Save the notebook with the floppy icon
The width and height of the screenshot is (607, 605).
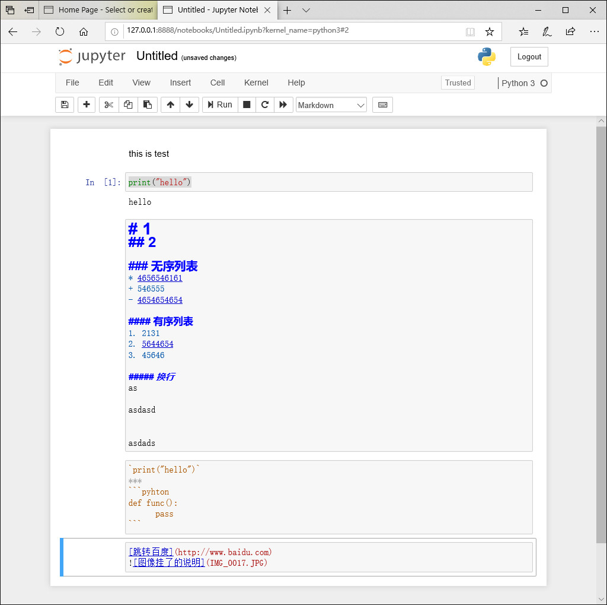pos(65,104)
